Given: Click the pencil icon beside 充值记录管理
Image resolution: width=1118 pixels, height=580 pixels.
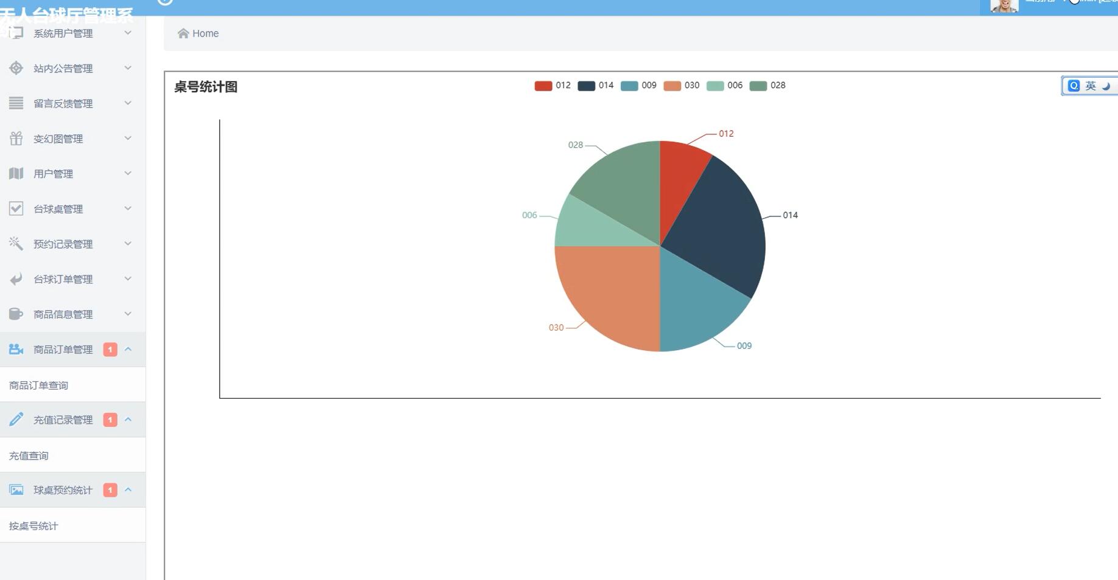Looking at the screenshot, I should click(x=16, y=419).
